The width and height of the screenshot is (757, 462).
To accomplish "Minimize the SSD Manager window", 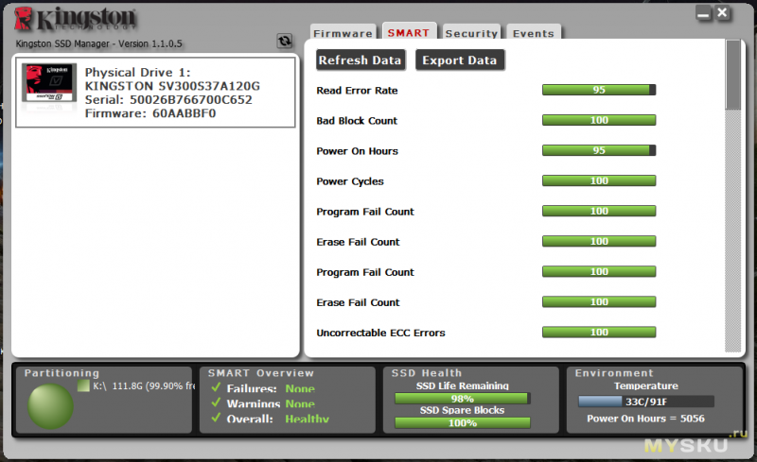I will pyautogui.click(x=703, y=13).
